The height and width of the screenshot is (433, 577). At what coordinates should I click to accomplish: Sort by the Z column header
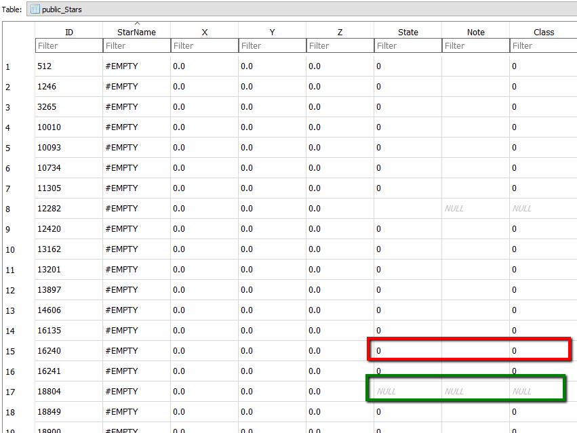click(340, 33)
